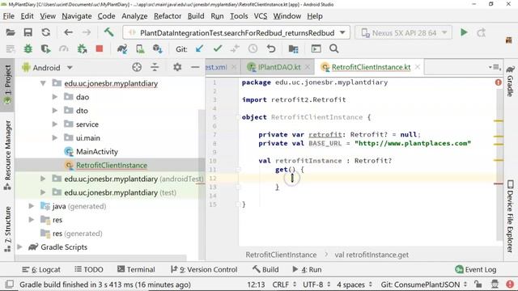Expand Gradle Scripts node
This screenshot has width=518, height=291.
[x=19, y=247]
